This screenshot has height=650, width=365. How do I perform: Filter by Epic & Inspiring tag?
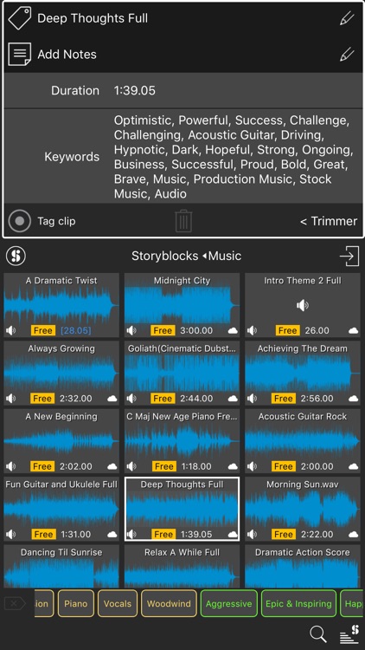[x=298, y=603]
